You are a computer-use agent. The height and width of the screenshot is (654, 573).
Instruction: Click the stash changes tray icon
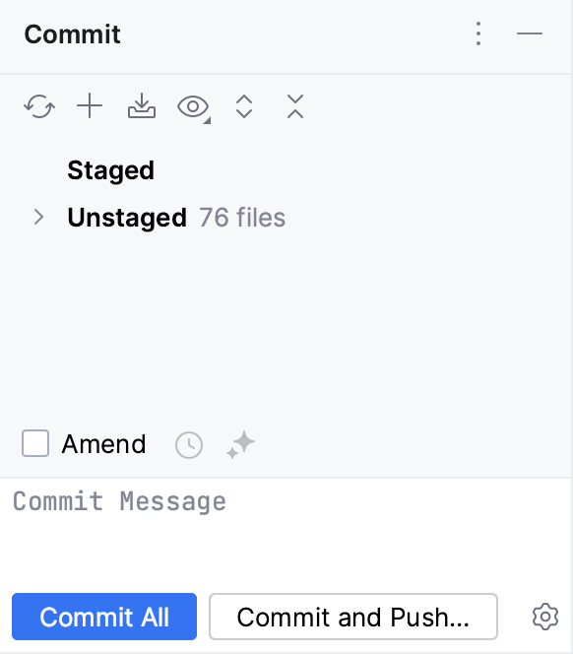[142, 106]
